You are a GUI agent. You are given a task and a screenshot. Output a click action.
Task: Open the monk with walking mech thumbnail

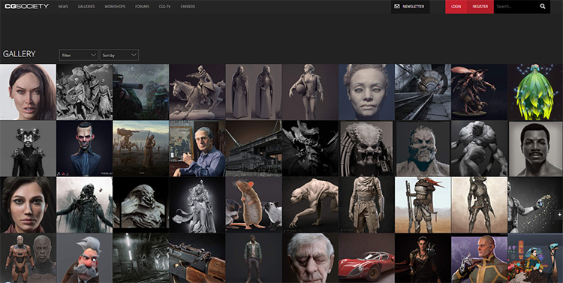point(141,149)
